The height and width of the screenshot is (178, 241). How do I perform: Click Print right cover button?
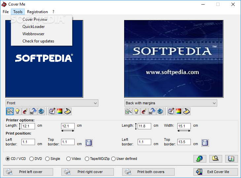(x=87, y=172)
